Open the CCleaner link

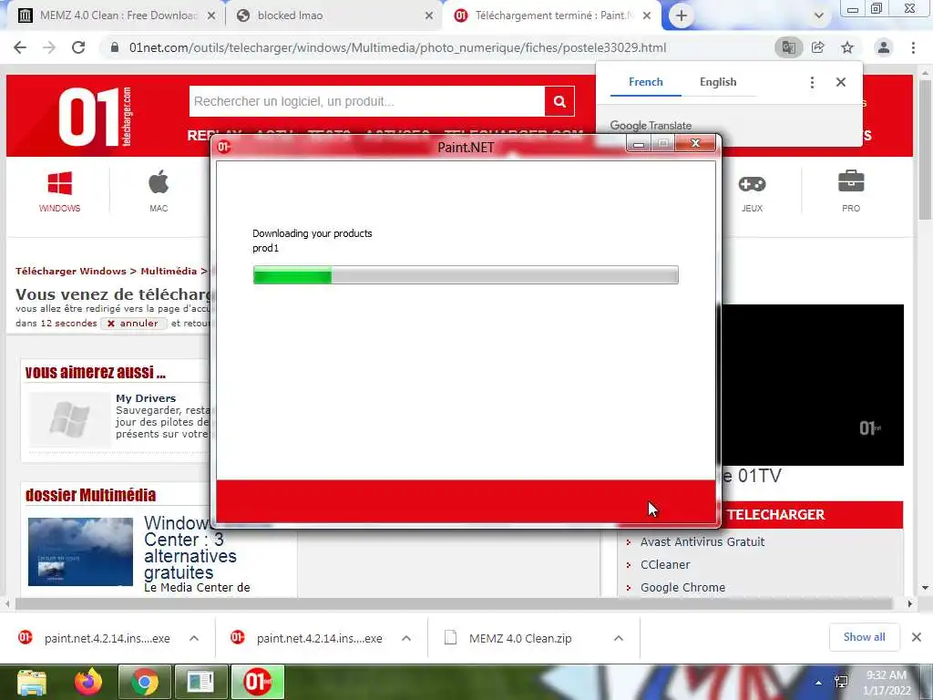click(x=664, y=564)
